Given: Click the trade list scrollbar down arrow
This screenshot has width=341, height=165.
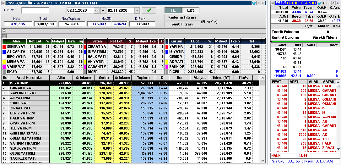Looking at the screenshot, I should 338,148.
